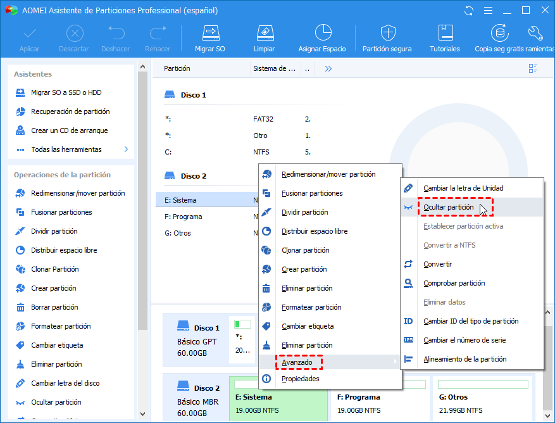Viewport: 555px width, 423px height.
Task: Click Formatear partición in sidebar
Action: coord(61,326)
